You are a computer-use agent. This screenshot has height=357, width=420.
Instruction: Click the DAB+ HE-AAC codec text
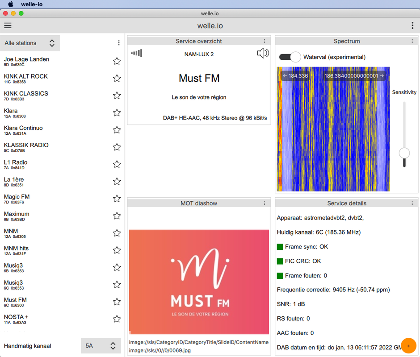pos(215,118)
